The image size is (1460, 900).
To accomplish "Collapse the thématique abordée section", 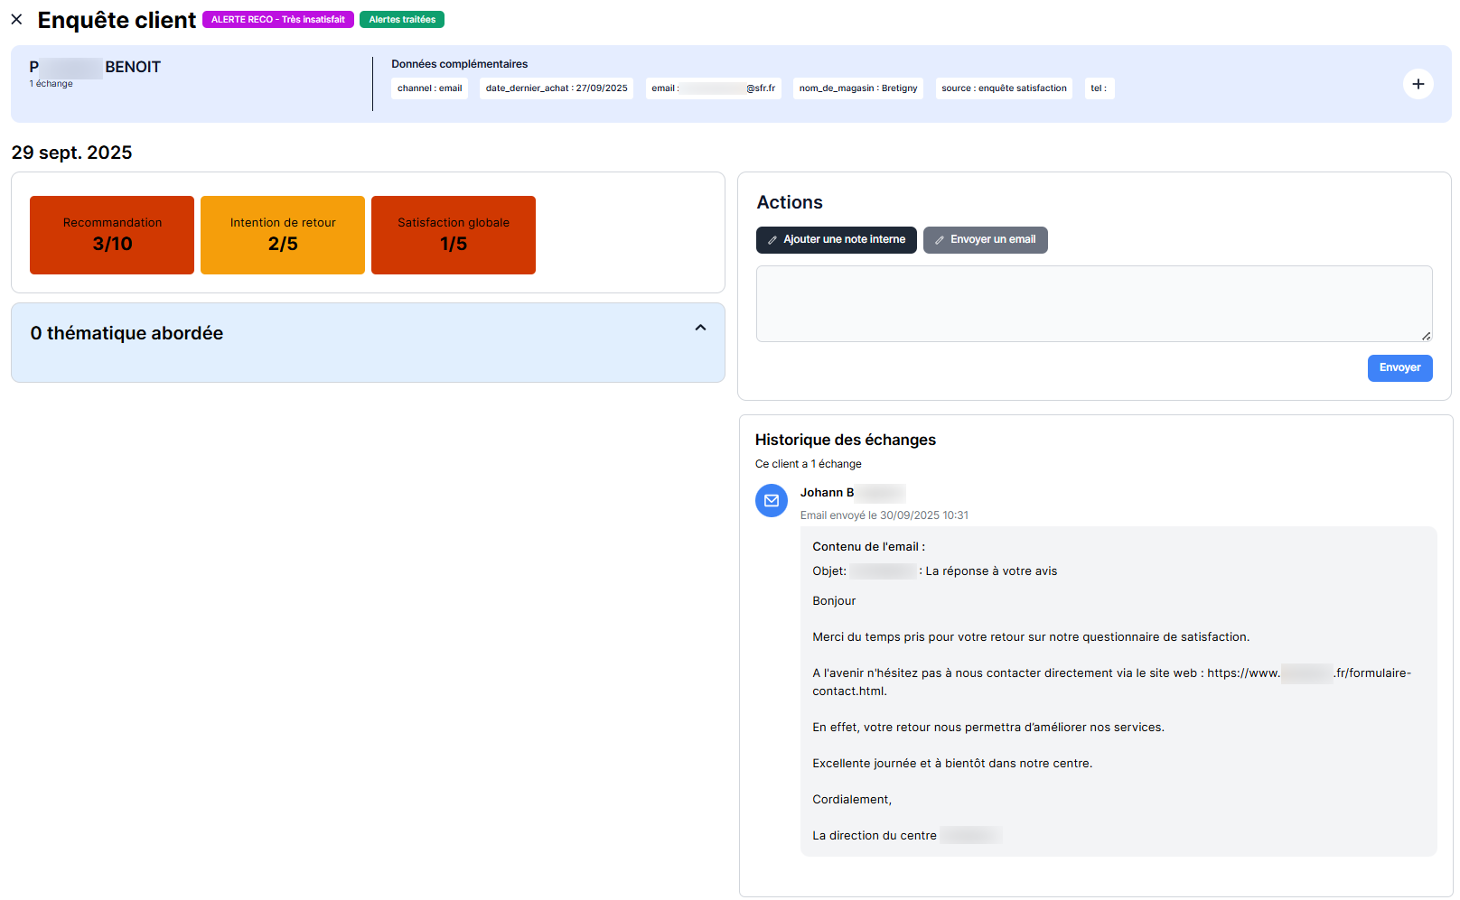I will 700,328.
